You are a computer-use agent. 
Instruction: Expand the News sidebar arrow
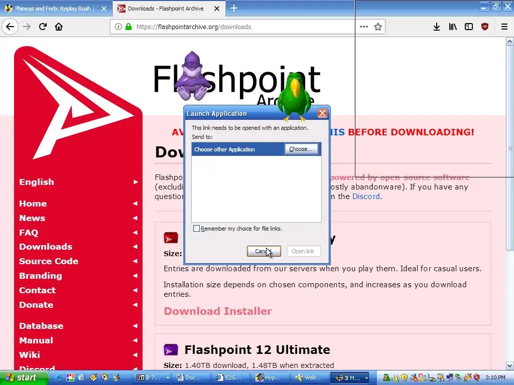click(x=136, y=218)
